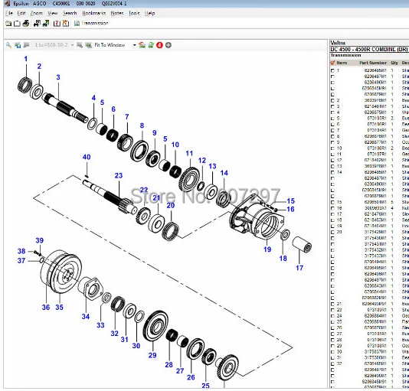Click the icon right of the image dropdown
This screenshot has height=391, width=409.
point(80,45)
